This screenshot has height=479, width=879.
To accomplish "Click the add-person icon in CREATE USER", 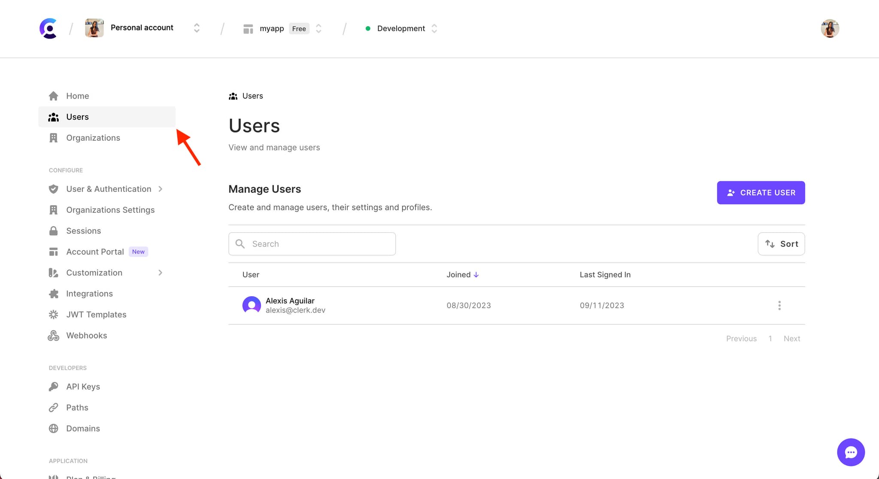I will [x=731, y=193].
